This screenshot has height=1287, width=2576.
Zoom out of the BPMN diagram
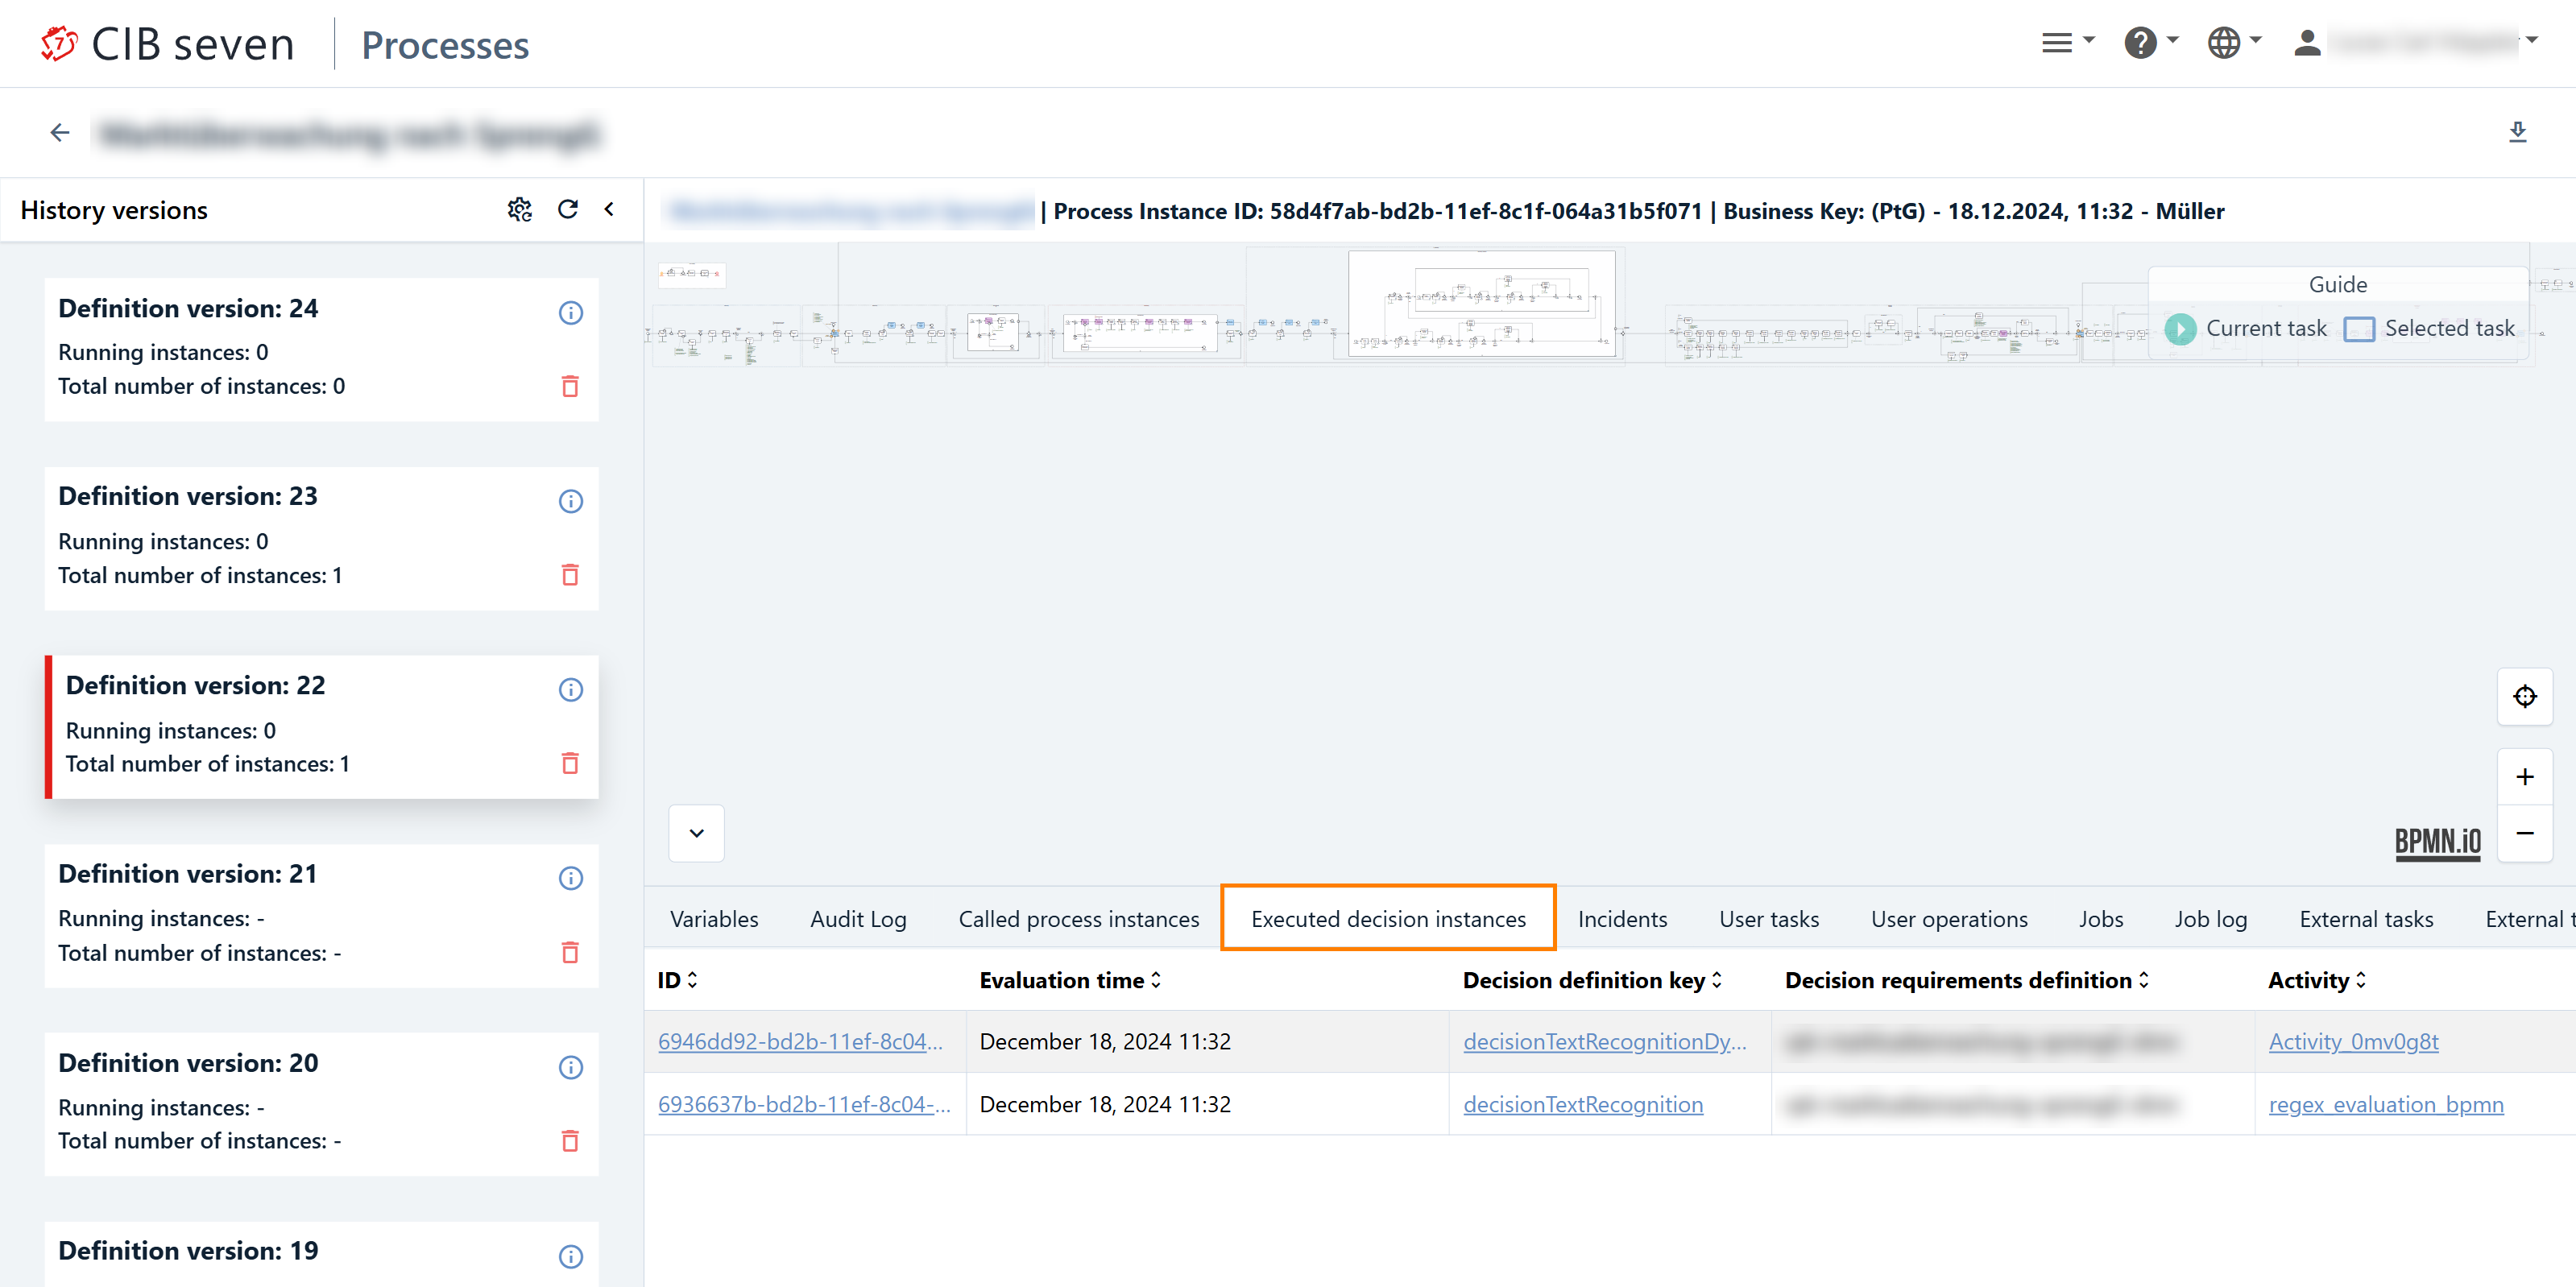pos(2524,833)
